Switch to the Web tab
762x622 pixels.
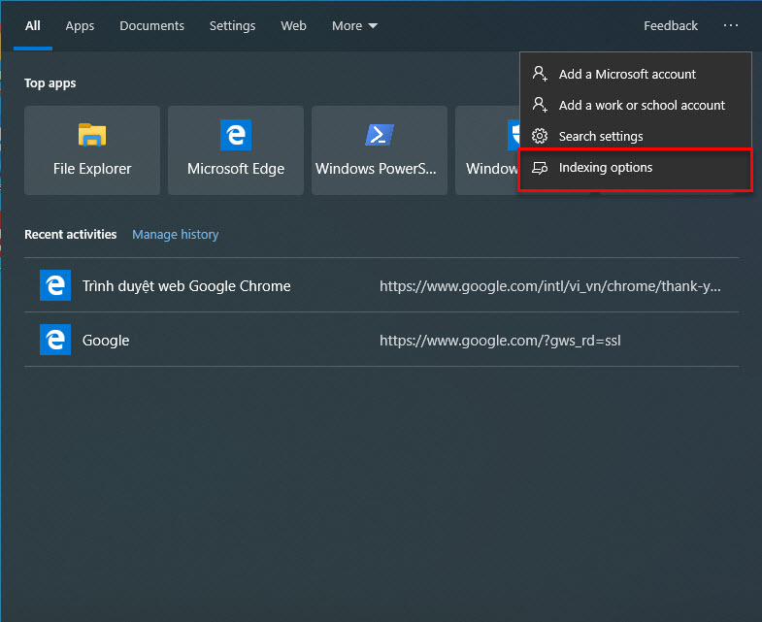click(293, 26)
